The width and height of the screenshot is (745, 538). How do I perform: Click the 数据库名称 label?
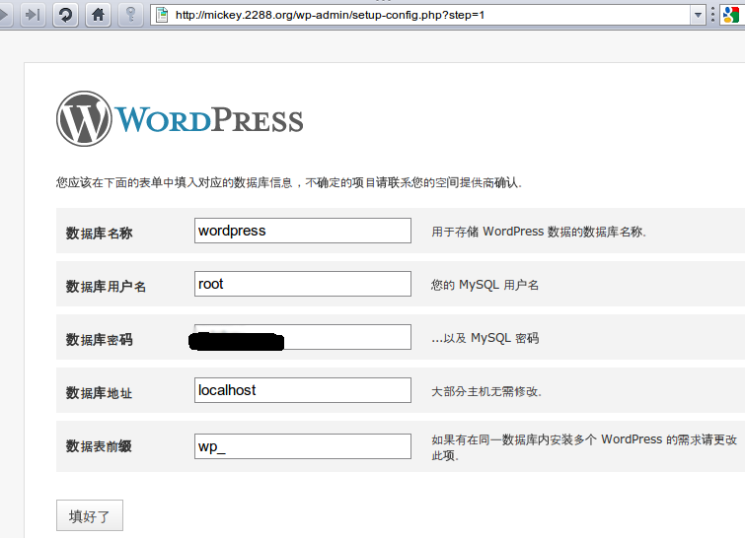[x=99, y=233]
